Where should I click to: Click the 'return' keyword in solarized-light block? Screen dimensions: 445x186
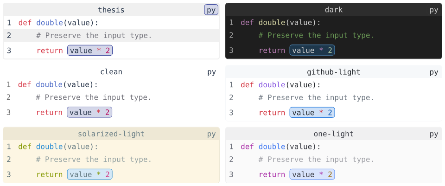[50, 174]
